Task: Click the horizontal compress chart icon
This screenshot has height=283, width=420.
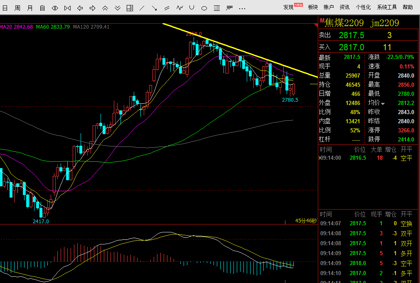Action: (x=67, y=8)
